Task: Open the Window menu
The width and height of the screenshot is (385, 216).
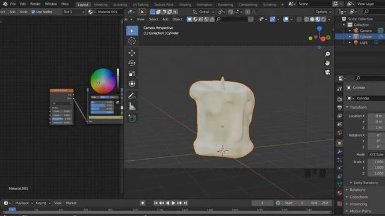Action: click(51, 4)
